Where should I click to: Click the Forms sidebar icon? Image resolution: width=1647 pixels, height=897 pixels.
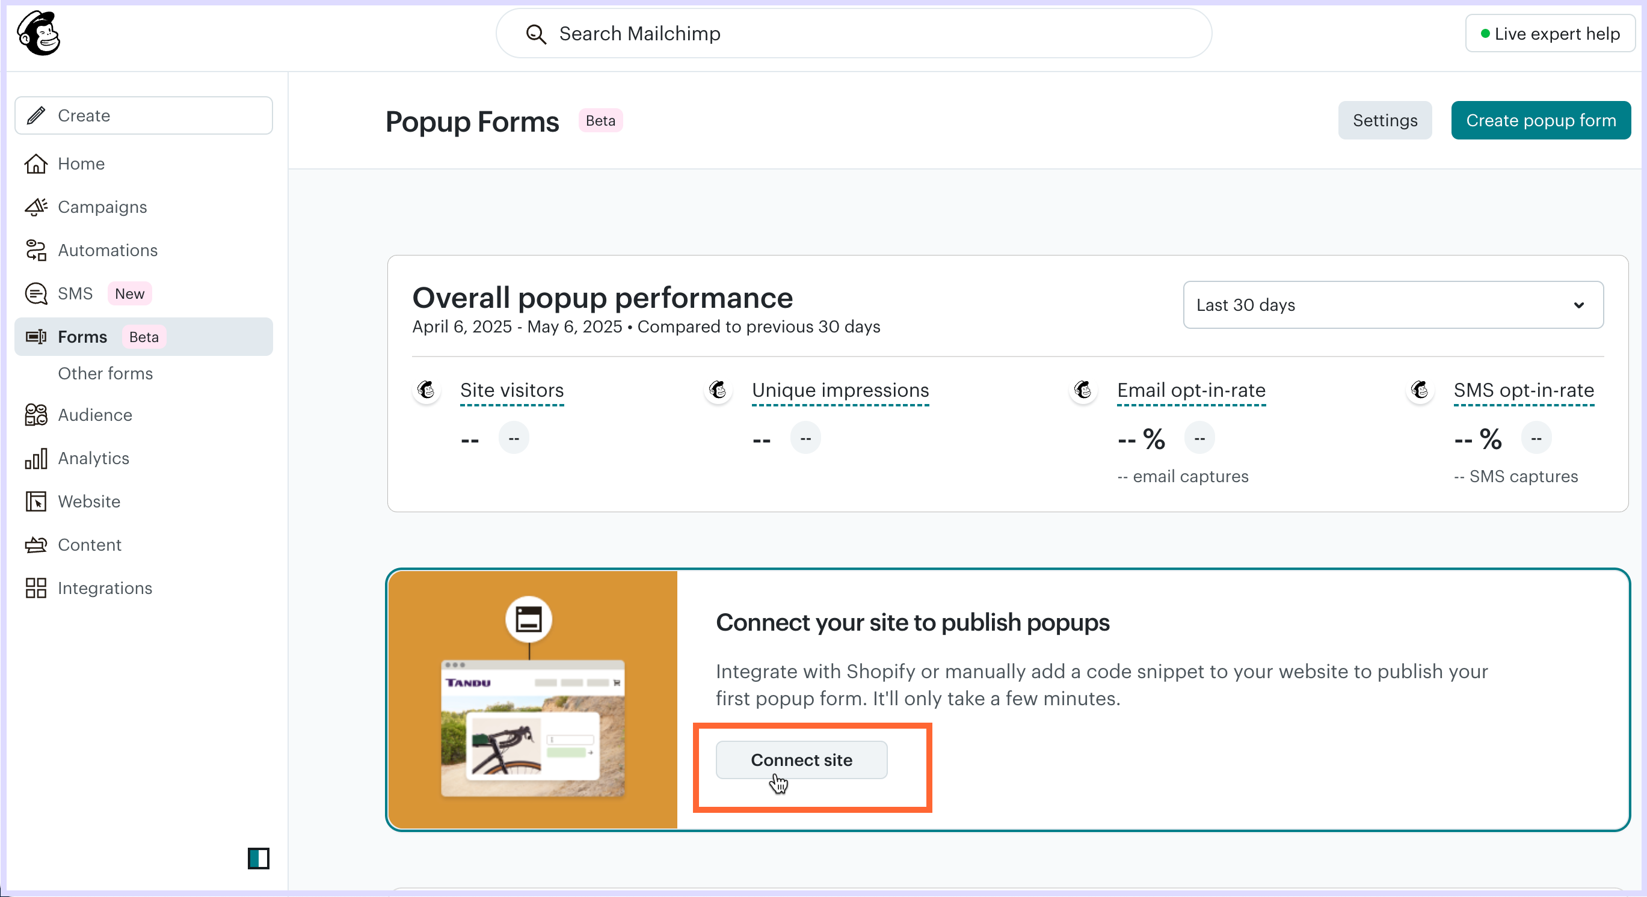[x=36, y=337]
